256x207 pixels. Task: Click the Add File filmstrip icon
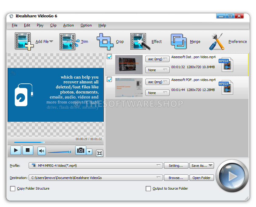24,41
